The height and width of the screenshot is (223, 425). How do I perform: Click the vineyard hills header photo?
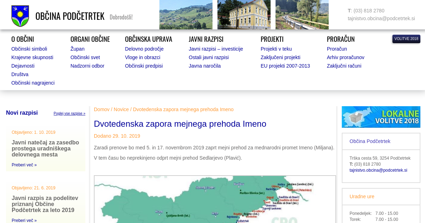tap(186, 15)
